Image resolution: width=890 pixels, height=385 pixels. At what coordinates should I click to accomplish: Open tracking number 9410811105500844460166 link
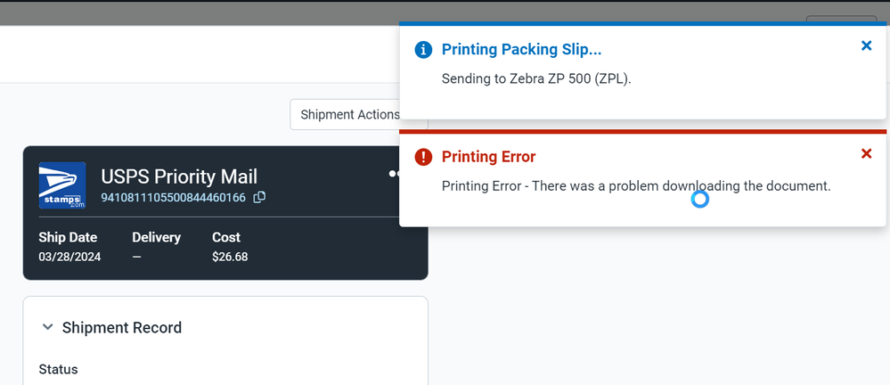(x=173, y=197)
